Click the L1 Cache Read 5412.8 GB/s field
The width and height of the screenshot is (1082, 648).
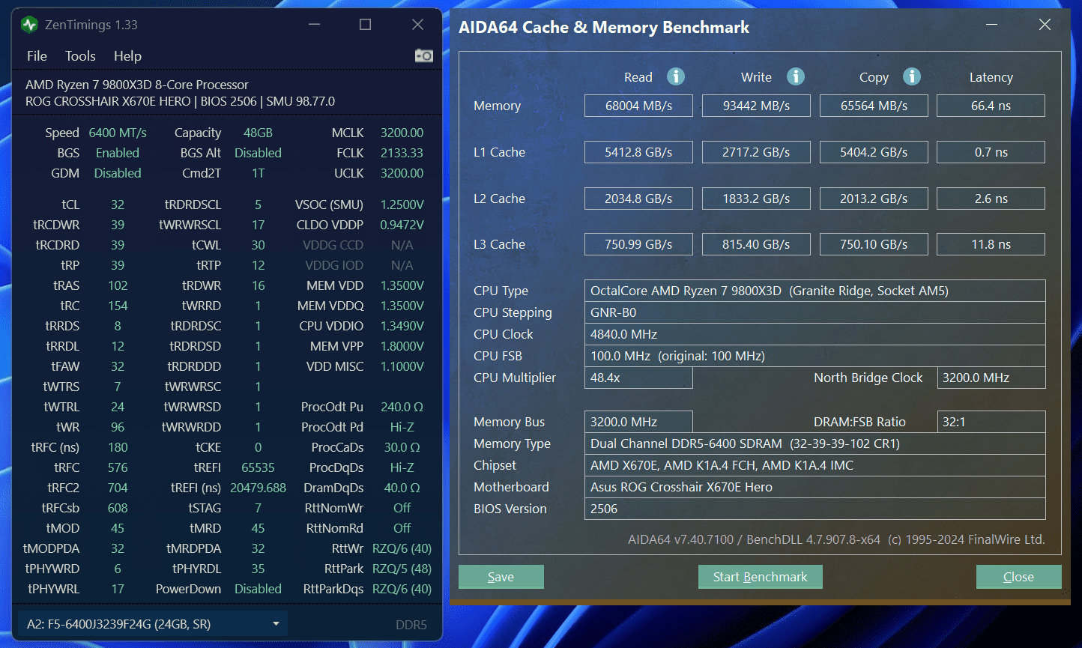pos(638,152)
